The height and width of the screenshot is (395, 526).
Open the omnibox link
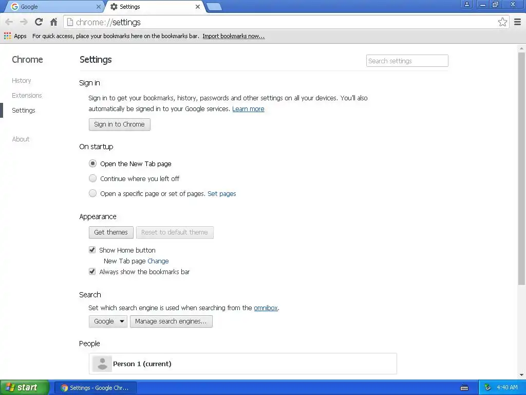pyautogui.click(x=266, y=308)
